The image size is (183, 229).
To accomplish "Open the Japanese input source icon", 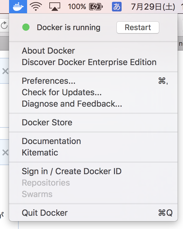I will coord(116,7).
